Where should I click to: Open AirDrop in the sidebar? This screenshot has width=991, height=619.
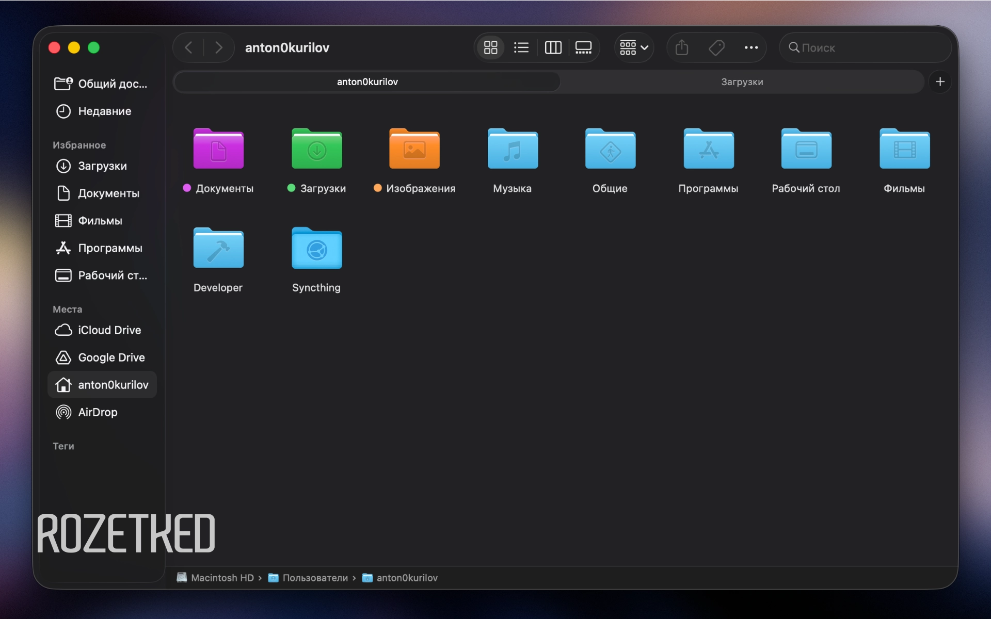click(102, 412)
